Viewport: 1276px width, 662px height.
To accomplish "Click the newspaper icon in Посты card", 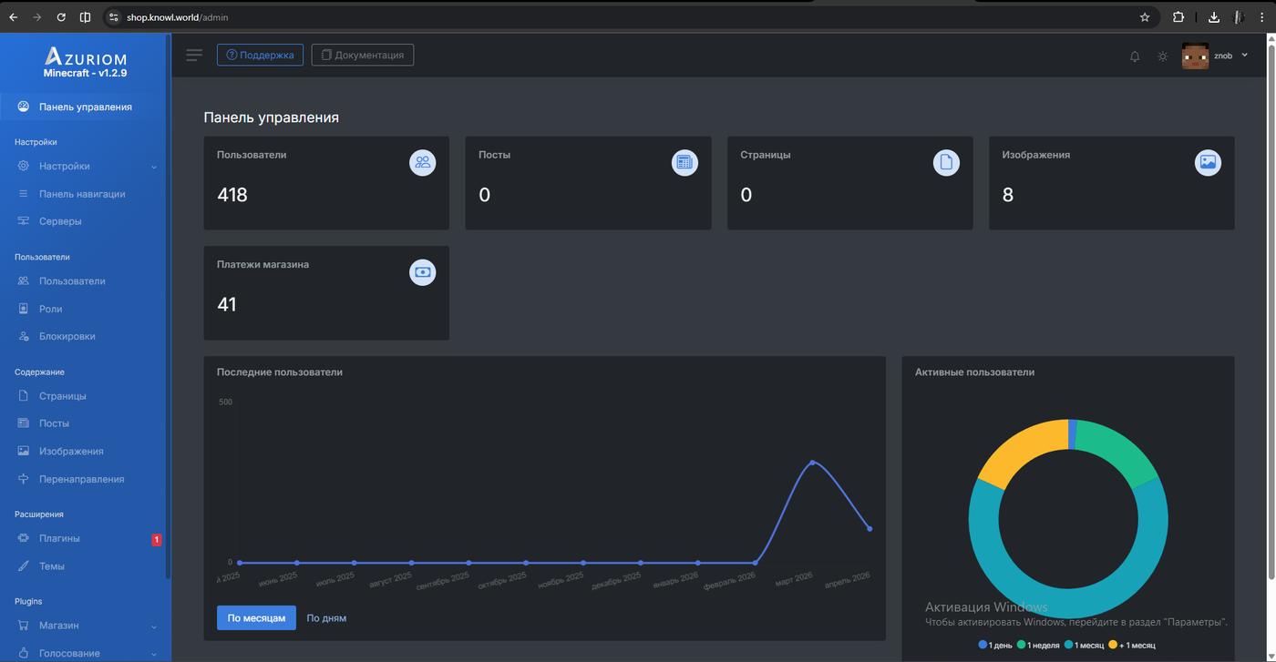I will click(684, 162).
